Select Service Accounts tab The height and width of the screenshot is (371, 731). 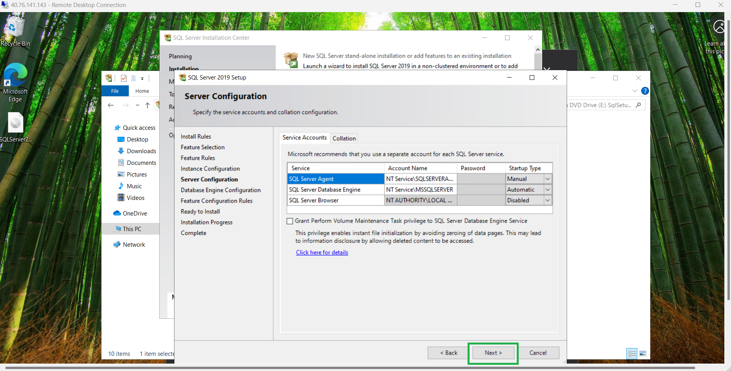304,138
